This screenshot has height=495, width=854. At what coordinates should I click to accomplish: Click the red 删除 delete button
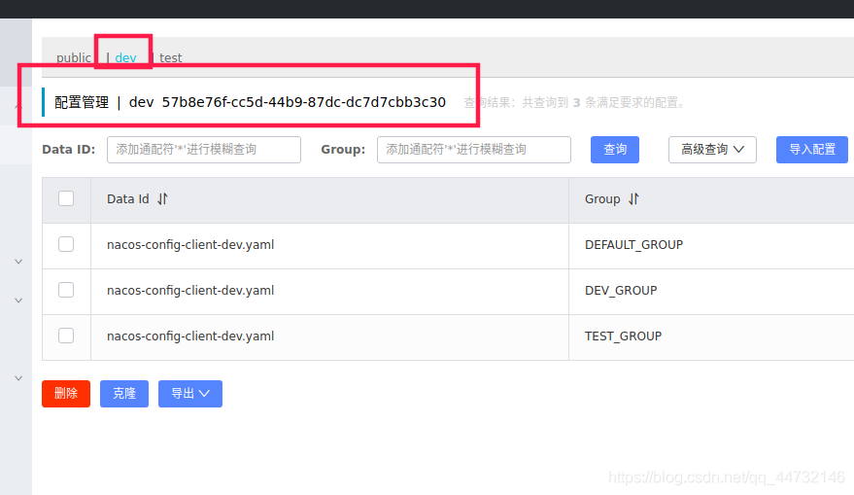pos(66,394)
